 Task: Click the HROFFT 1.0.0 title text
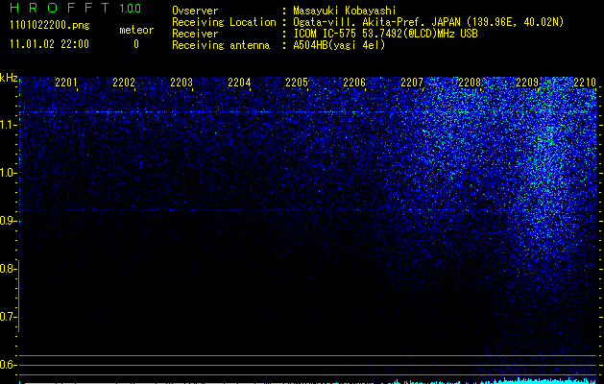76,8
